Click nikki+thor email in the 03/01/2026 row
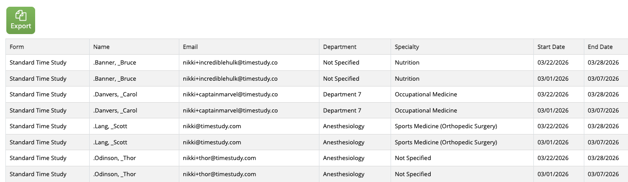Image resolution: width=628 pixels, height=182 pixels. 219,174
